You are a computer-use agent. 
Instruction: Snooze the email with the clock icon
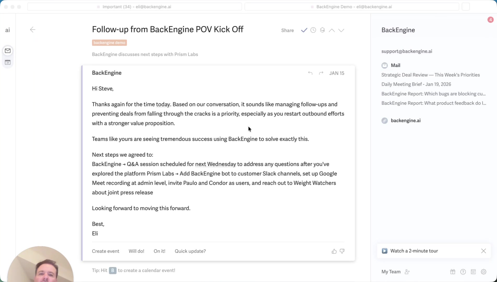tap(313, 30)
